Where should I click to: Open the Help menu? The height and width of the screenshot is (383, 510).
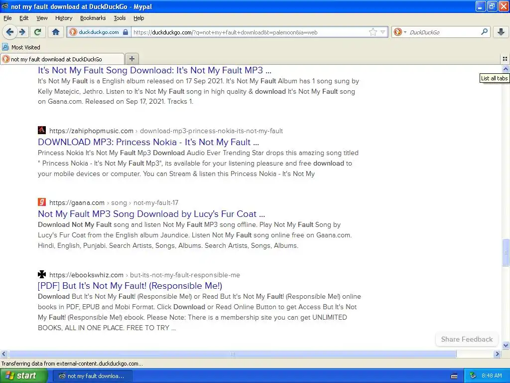(138, 18)
